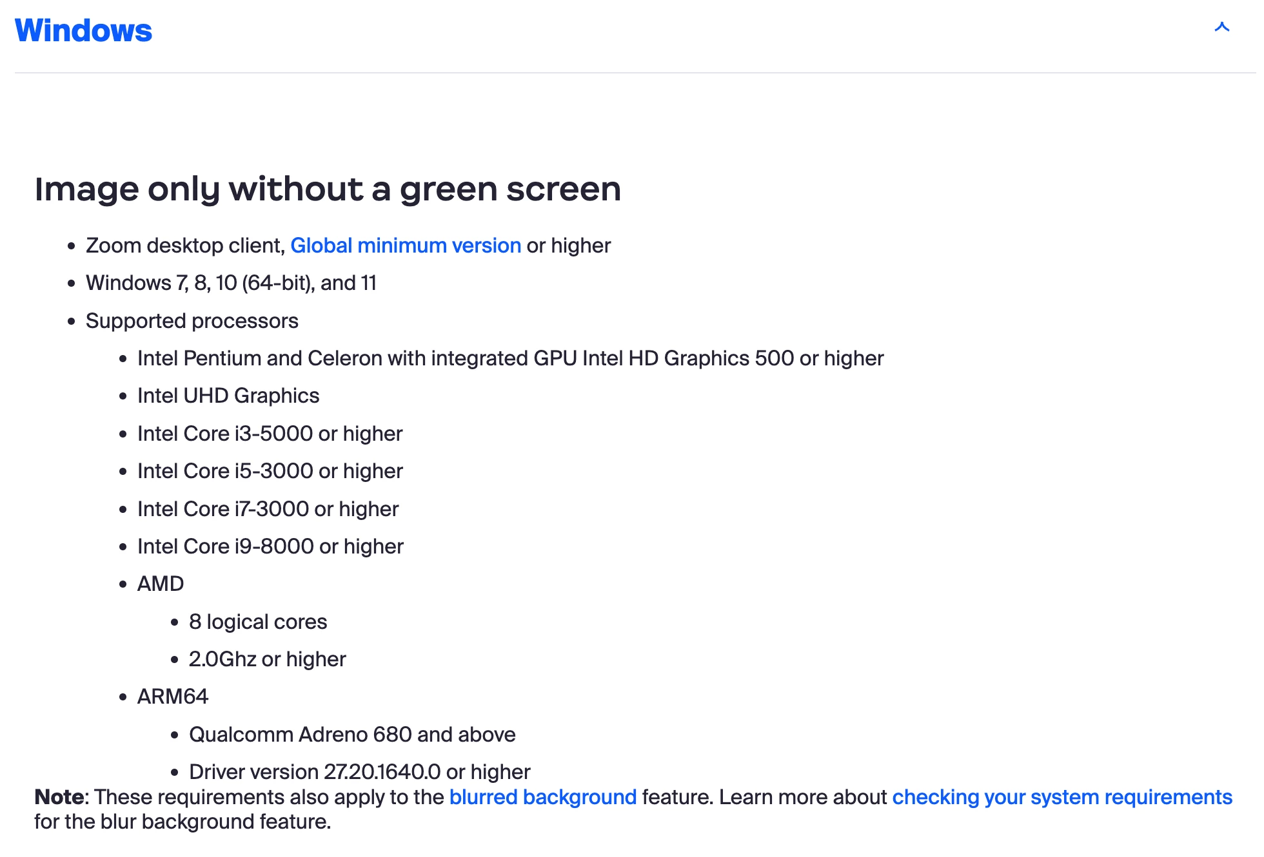The height and width of the screenshot is (857, 1264).
Task: Click the Windows accordion heading
Action: pos(83,30)
